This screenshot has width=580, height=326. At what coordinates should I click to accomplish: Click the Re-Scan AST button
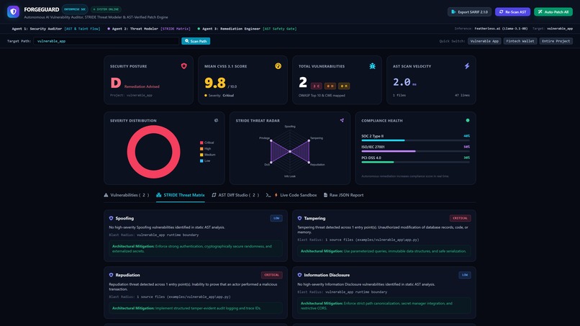point(512,12)
